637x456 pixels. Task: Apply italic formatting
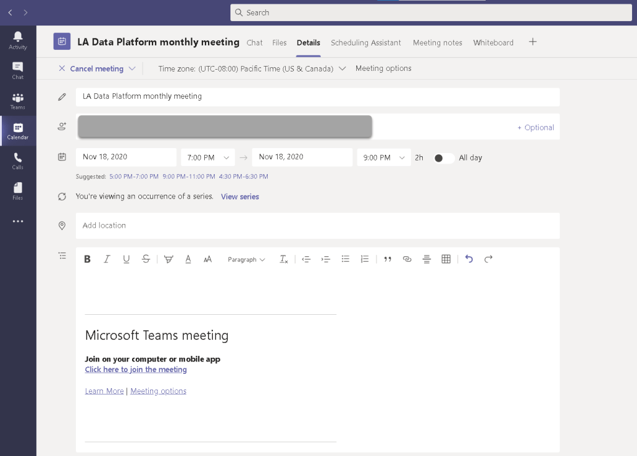pos(106,259)
